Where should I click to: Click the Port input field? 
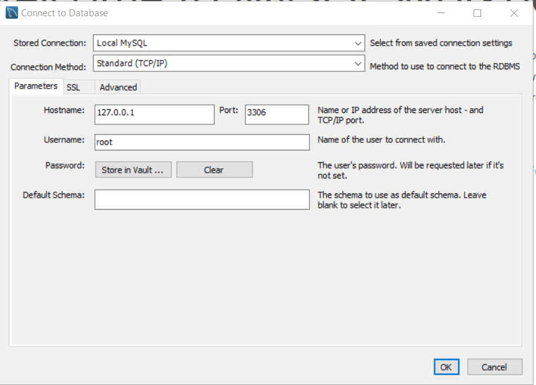[277, 115]
